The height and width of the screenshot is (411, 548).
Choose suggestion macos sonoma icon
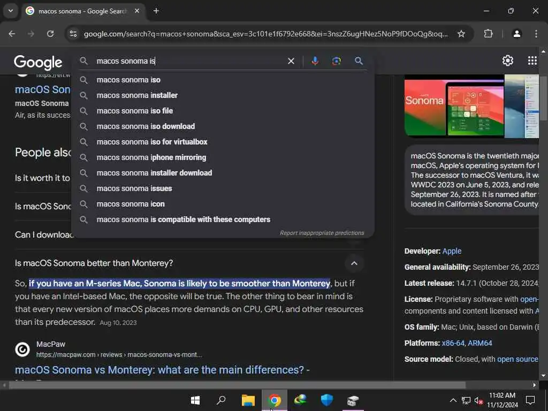[223, 204]
